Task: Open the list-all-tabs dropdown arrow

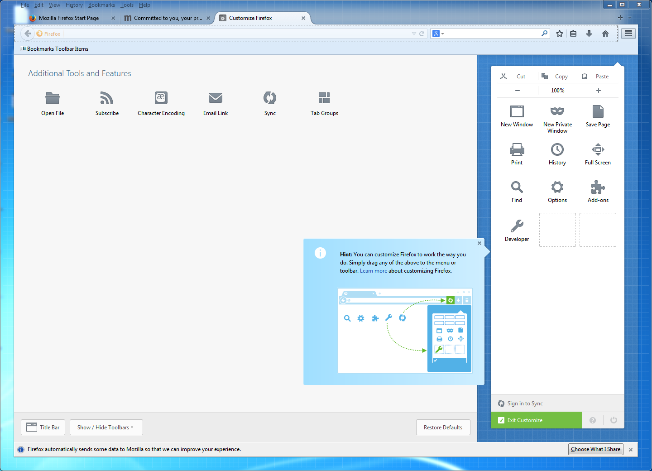Action: point(630,18)
